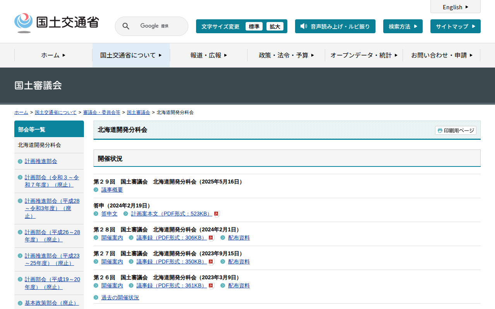The height and width of the screenshot is (309, 495).
Task: Click PDF icon next to 計画案本文
Action: 217,214
